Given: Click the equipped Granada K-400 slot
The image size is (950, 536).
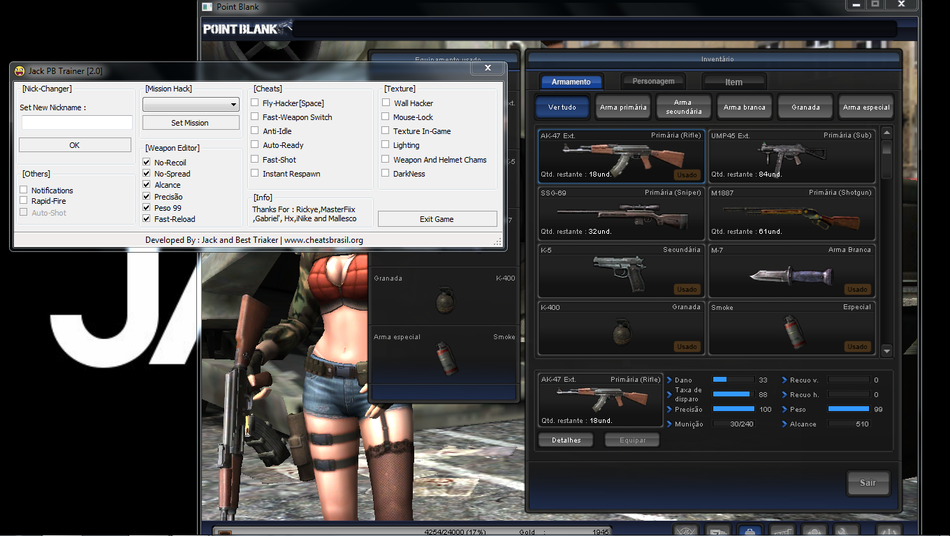Looking at the screenshot, I should 444,296.
